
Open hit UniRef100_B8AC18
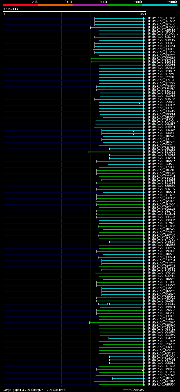click(x=161, y=62)
